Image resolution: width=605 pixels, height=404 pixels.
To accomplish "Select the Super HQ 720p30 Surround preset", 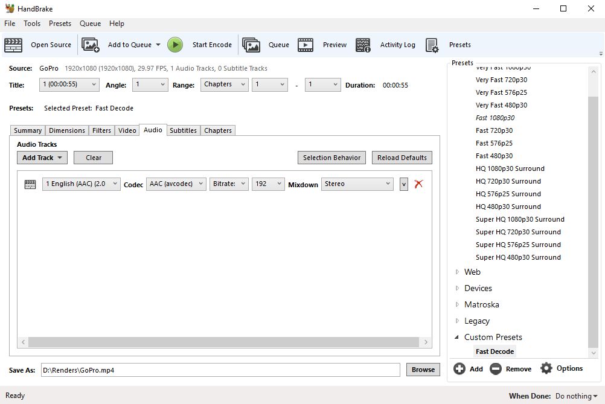I will click(x=518, y=232).
